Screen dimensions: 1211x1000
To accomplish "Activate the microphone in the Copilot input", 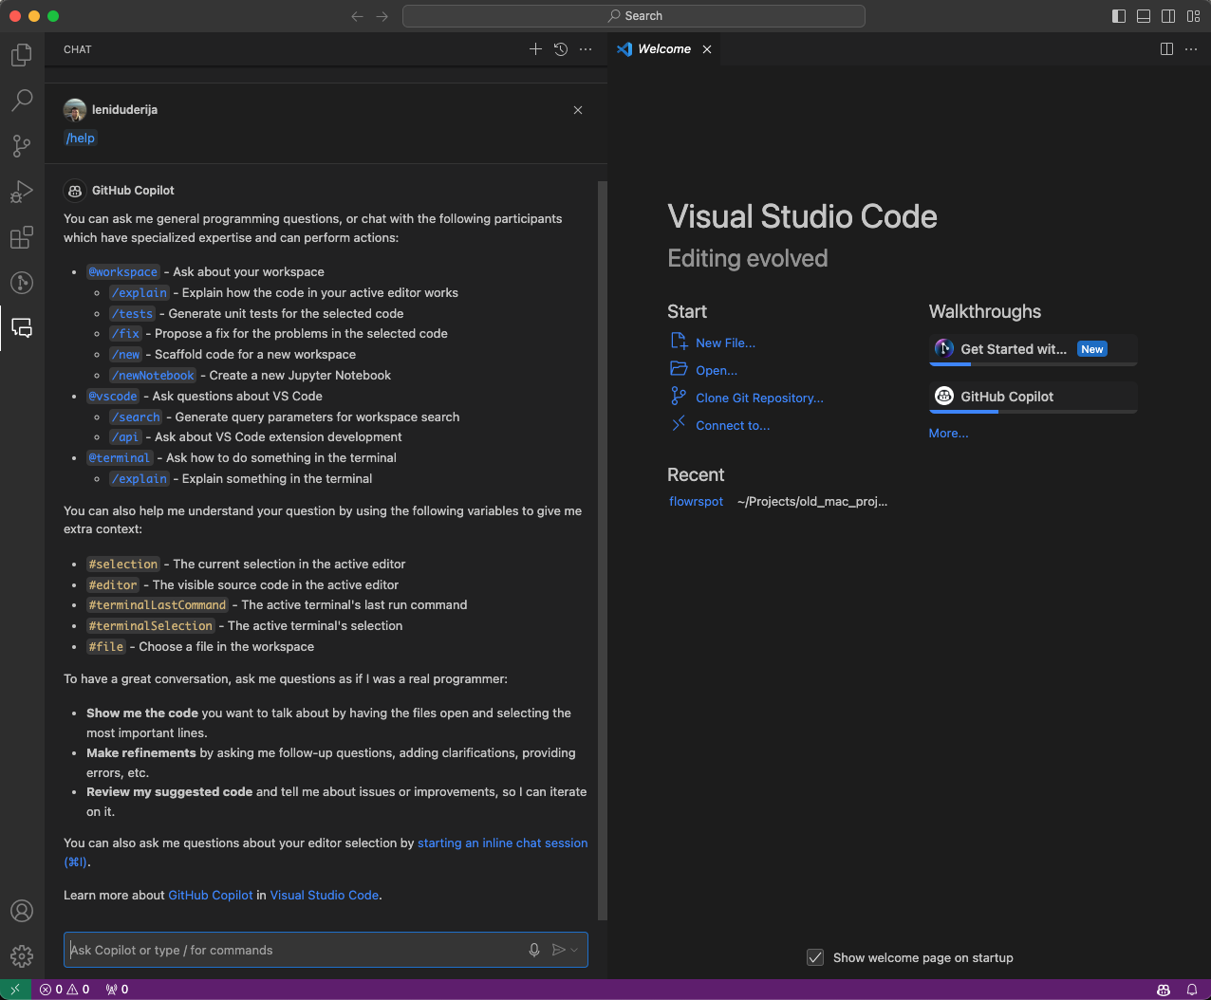I will 533,949.
